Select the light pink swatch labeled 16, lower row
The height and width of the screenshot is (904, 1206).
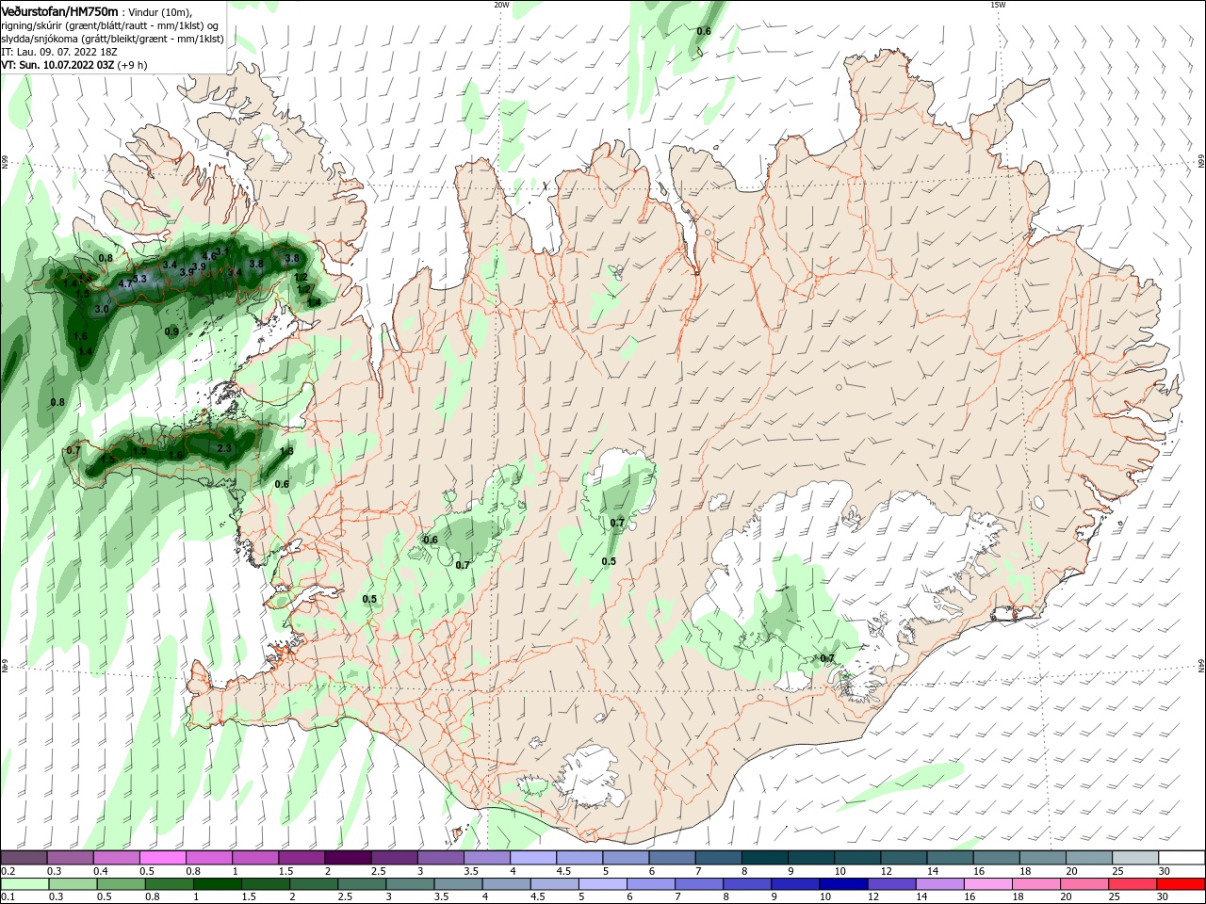[987, 884]
